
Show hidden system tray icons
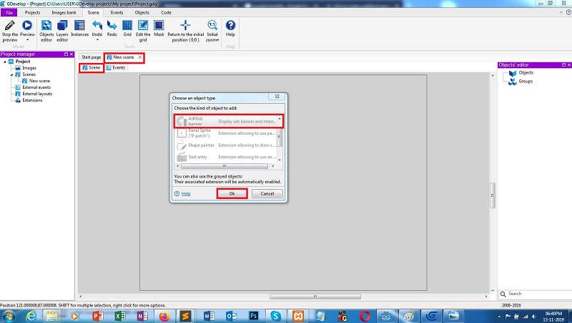[x=499, y=317]
